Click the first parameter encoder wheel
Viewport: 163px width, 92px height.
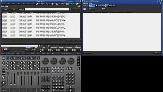point(45,61)
